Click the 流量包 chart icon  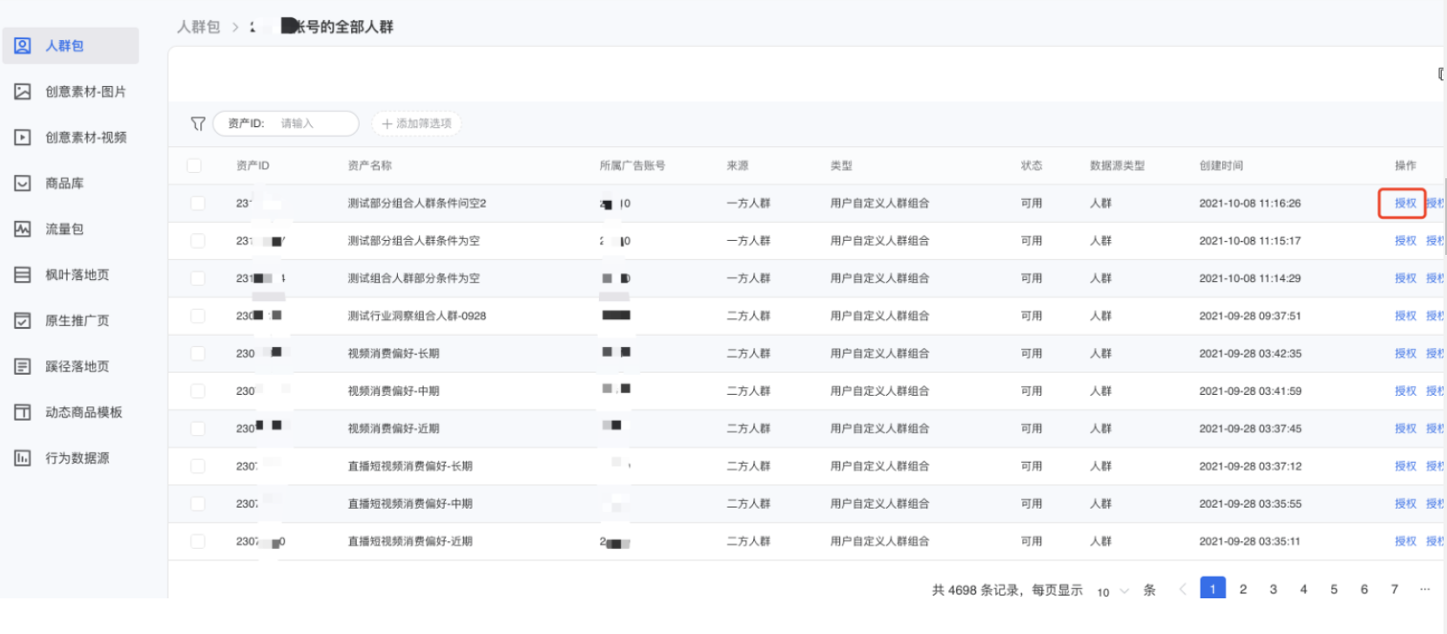23,229
